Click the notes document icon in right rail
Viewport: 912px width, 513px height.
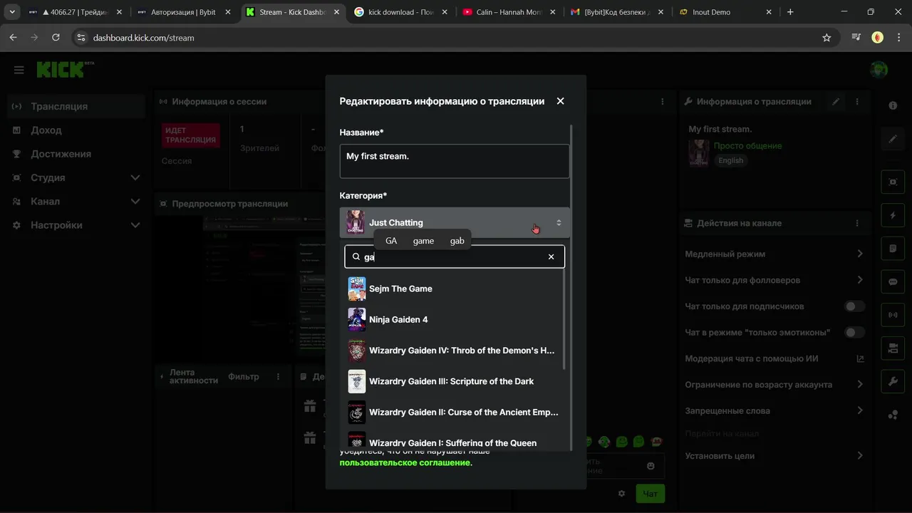point(893,249)
